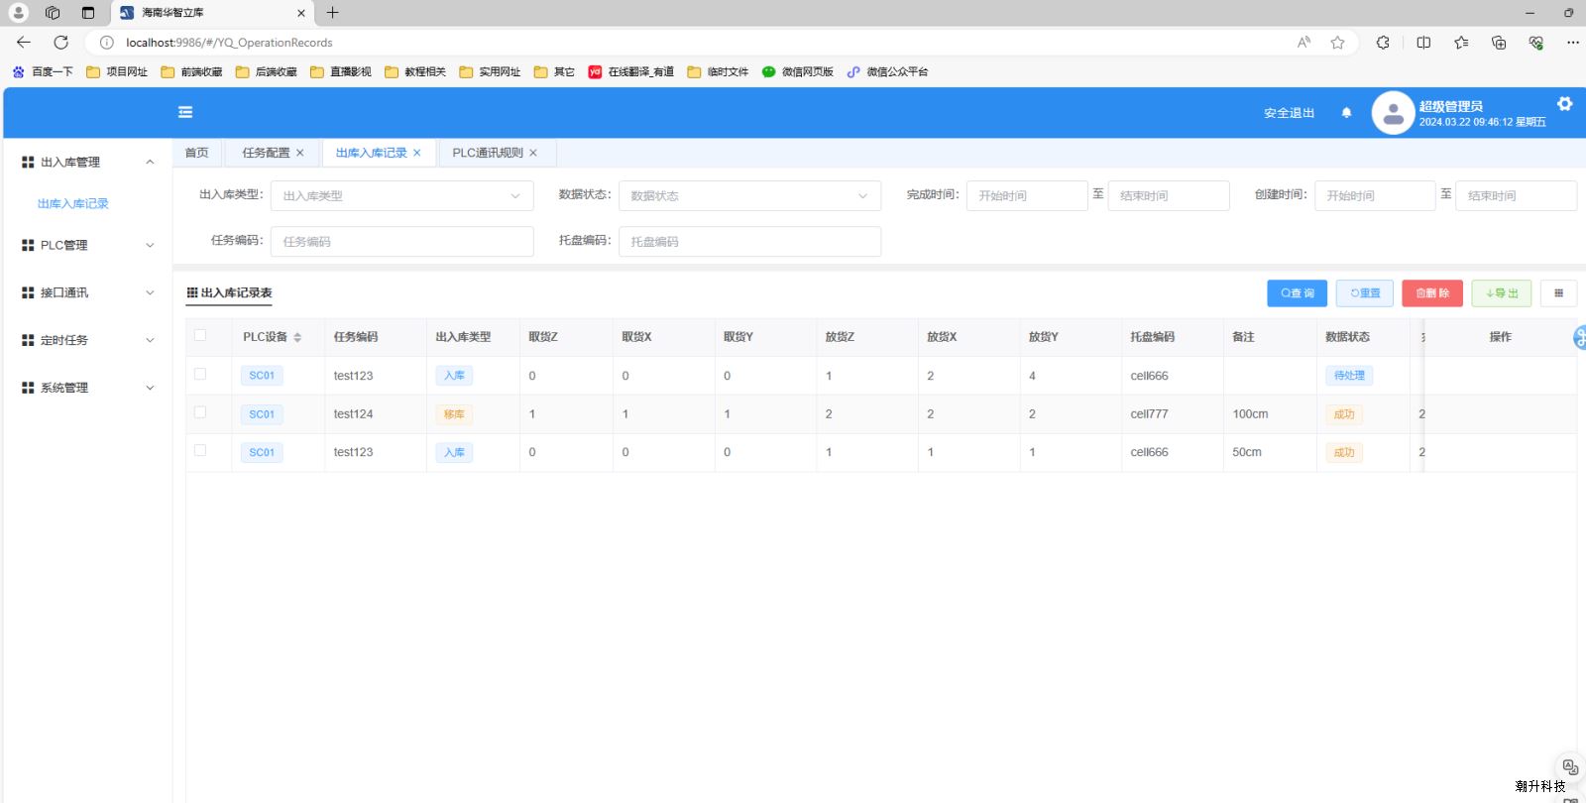Open the browser three-dot menu
1586x803 pixels.
tap(1572, 43)
